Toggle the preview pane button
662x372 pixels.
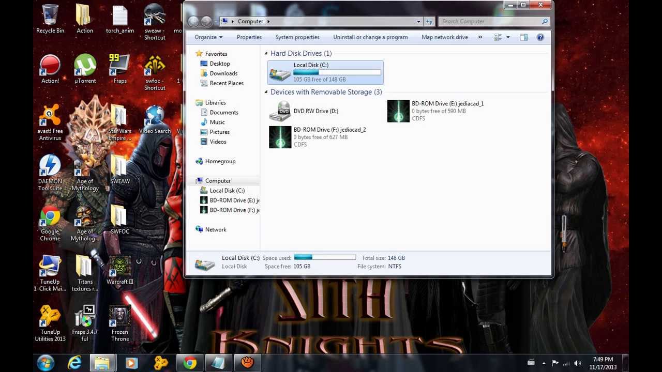click(523, 37)
